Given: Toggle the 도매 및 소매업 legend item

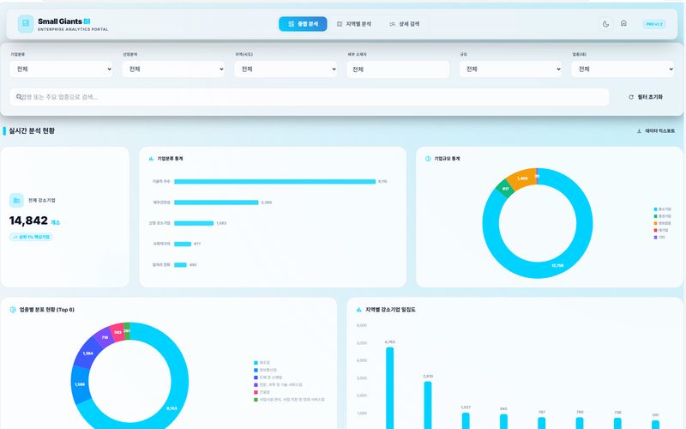Looking at the screenshot, I should 268,378.
